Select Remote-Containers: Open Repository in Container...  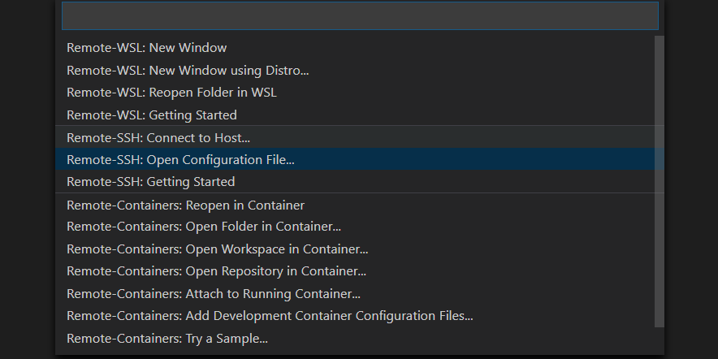[x=360, y=271]
